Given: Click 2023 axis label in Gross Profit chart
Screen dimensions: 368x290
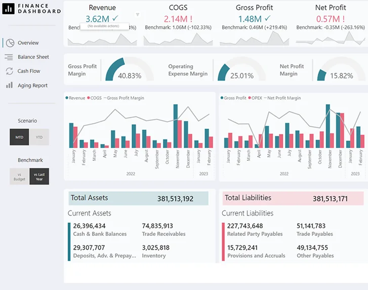Looking at the screenshot, I should pyautogui.click(x=355, y=174).
